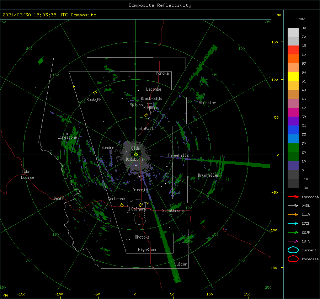Select the lightest grey 70-80 dBZ swatch
The image size is (320, 299).
(293, 32)
